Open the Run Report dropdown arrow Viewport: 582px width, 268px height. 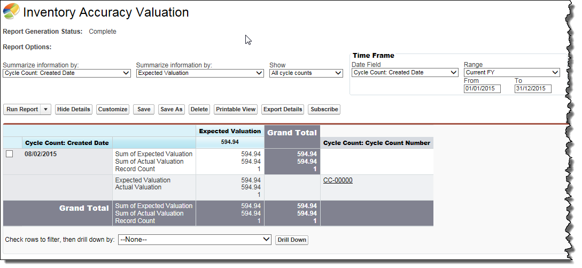pos(46,109)
